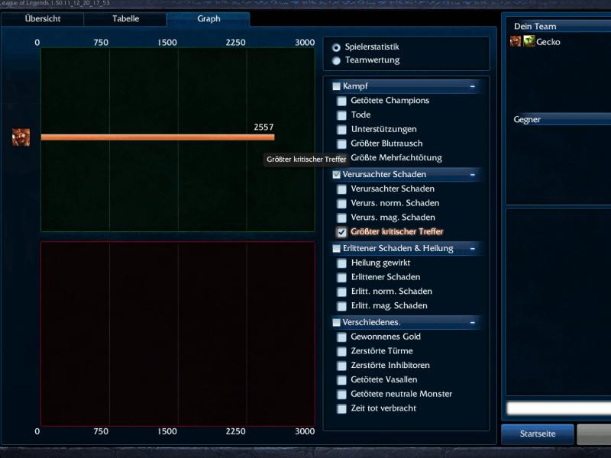Click the chat input field above Startseite

click(558, 408)
